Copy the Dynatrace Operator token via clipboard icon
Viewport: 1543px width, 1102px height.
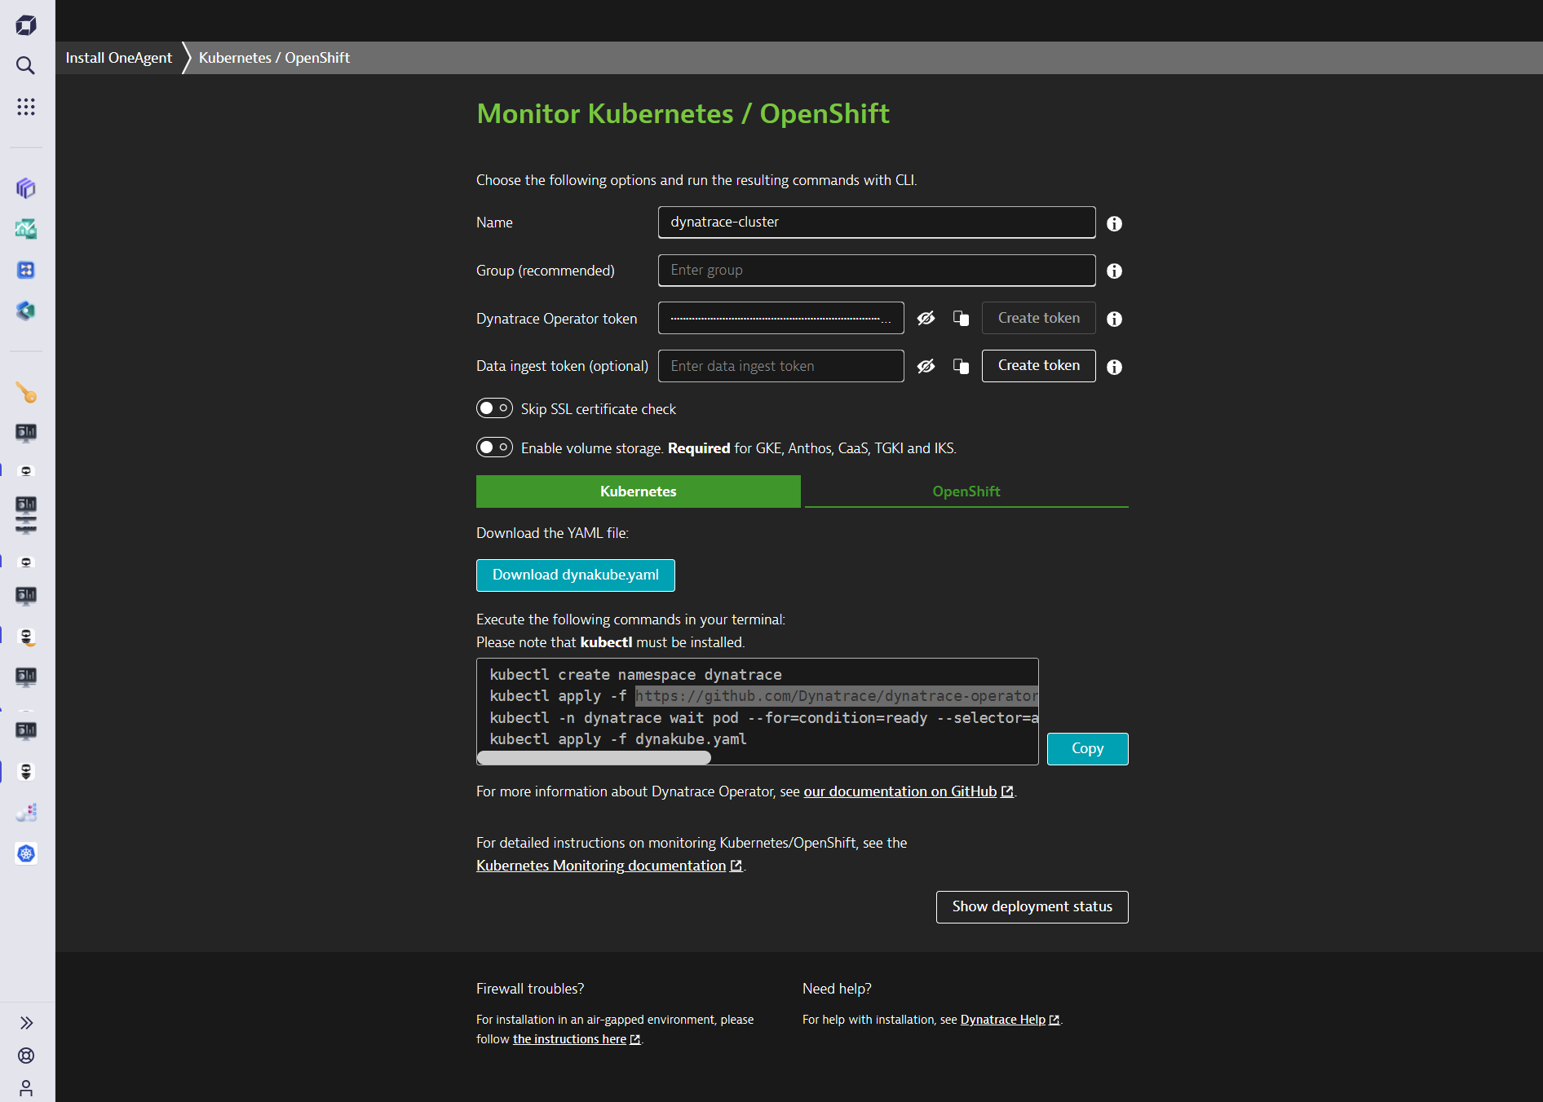click(x=961, y=318)
